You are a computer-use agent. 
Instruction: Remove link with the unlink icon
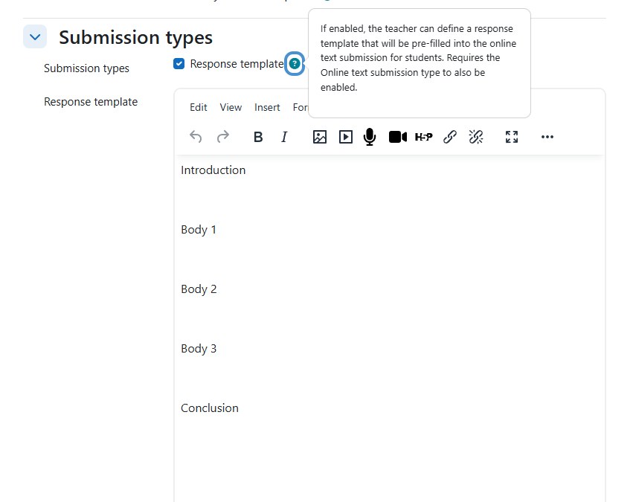pos(476,137)
